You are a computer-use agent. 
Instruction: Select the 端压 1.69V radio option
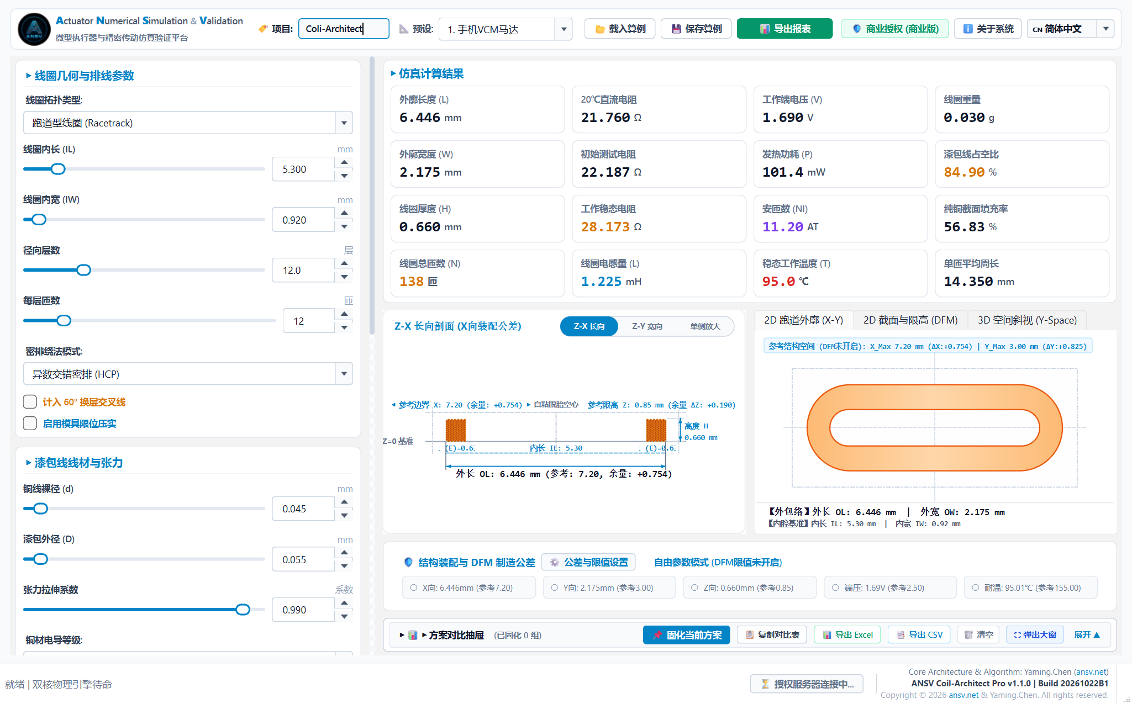click(x=835, y=588)
